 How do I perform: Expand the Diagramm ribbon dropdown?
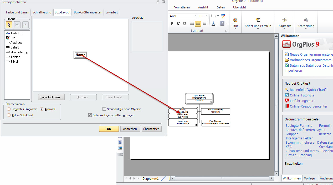coord(284,29)
